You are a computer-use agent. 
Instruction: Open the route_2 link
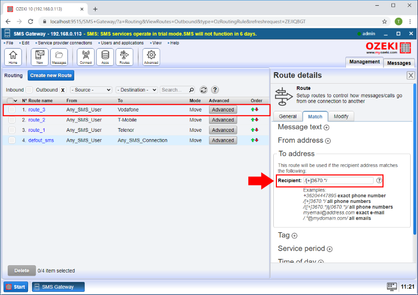tap(37, 120)
